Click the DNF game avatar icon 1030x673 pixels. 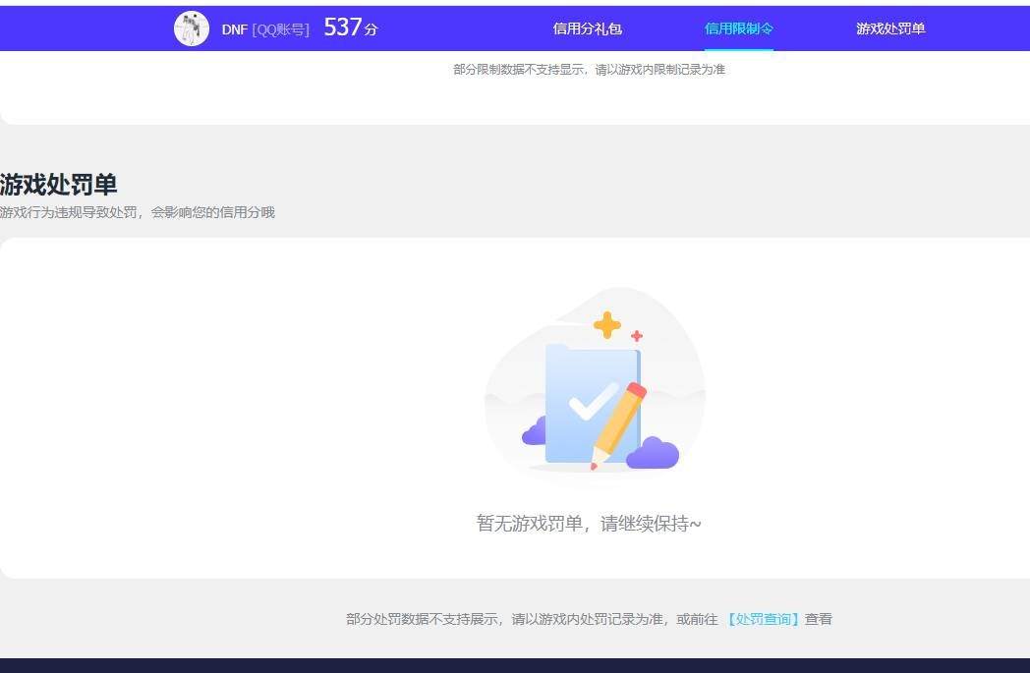(x=191, y=28)
